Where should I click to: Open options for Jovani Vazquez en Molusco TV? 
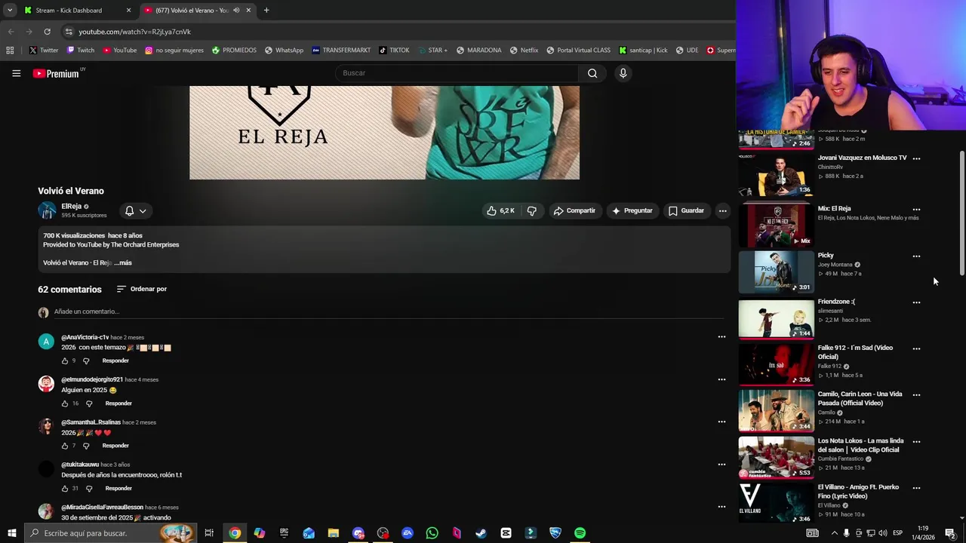[x=916, y=158]
